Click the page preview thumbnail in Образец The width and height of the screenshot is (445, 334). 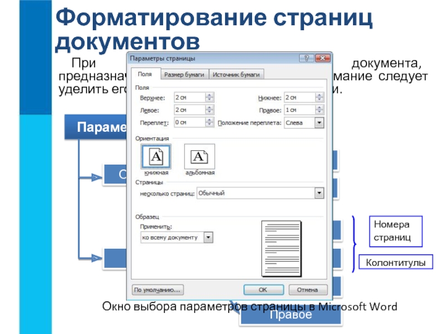tap(281, 248)
